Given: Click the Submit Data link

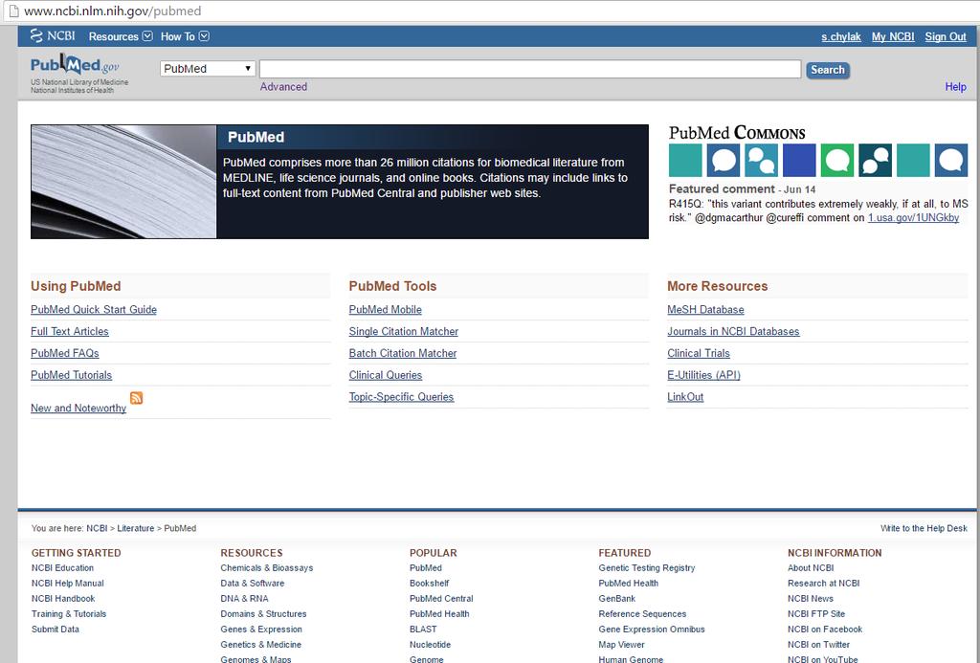Looking at the screenshot, I should pyautogui.click(x=55, y=630).
